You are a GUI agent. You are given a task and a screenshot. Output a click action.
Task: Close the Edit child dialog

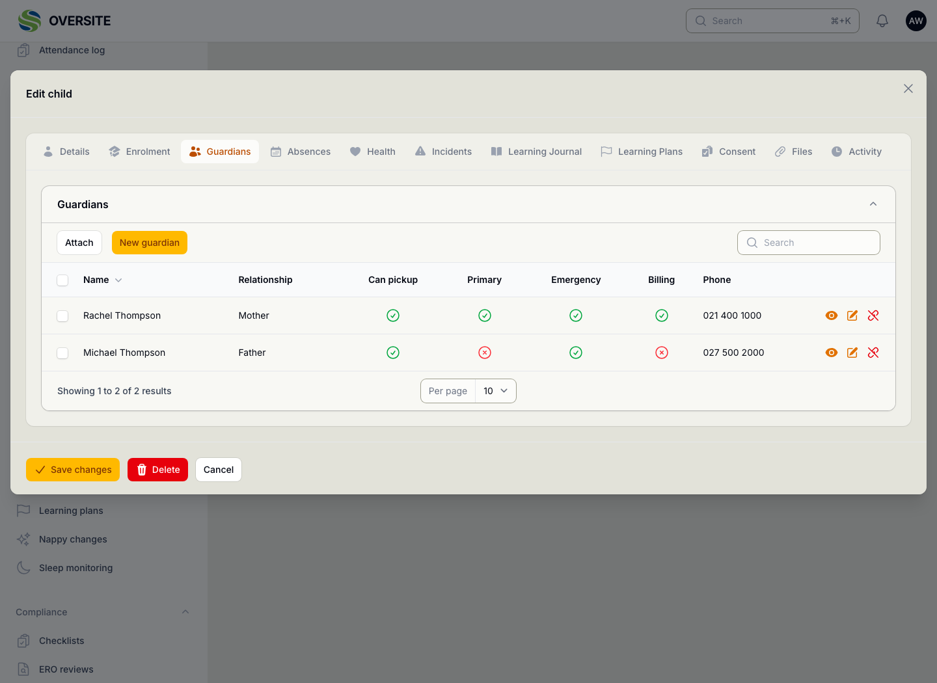coord(908,88)
